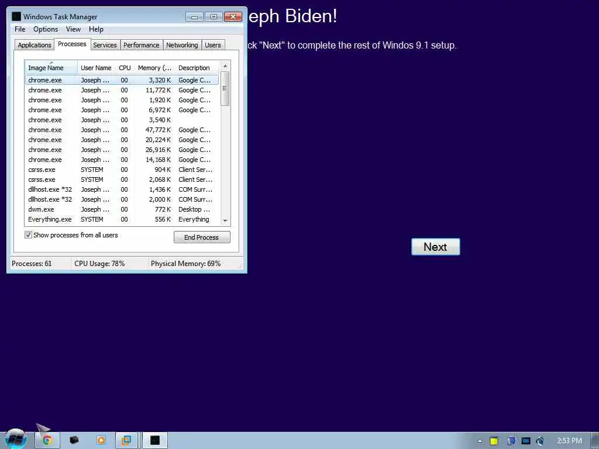Click the process list scroll up arrow
The height and width of the screenshot is (449, 599).
(225, 66)
